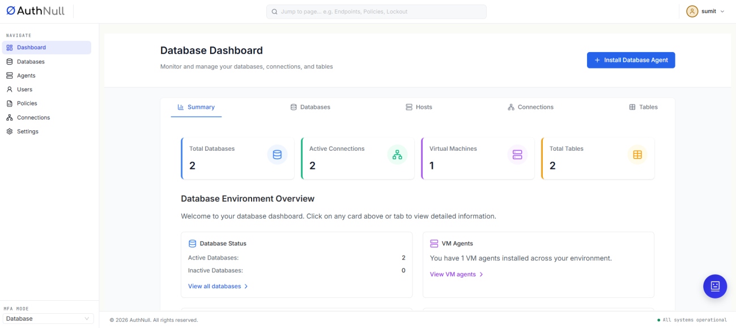This screenshot has width=736, height=328.
Task: Click the All systems operational status
Action: tap(692, 320)
